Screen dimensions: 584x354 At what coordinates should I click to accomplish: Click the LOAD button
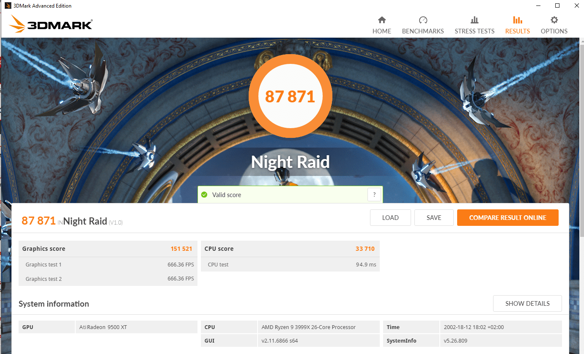point(390,218)
